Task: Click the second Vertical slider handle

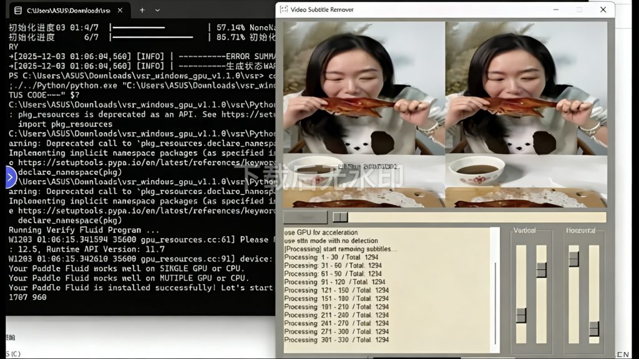Action: [541, 269]
